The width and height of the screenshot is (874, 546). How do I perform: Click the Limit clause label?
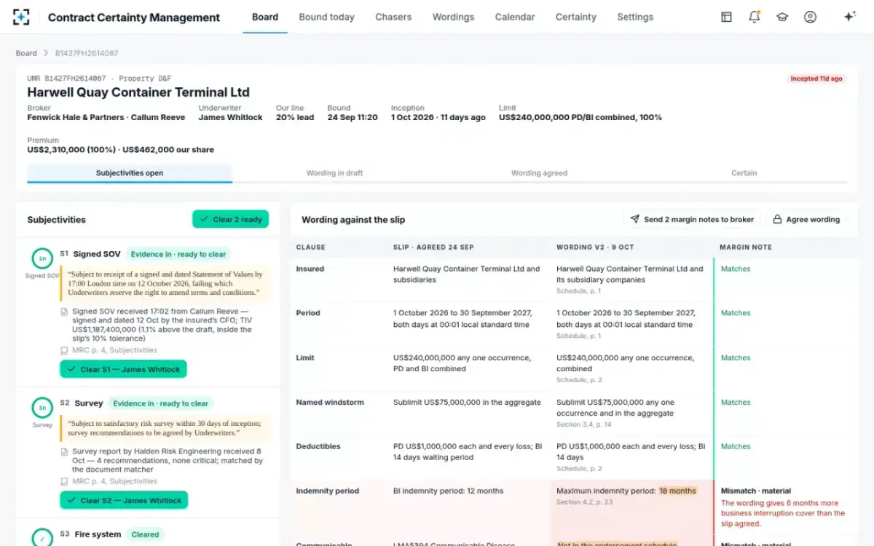[305, 358]
